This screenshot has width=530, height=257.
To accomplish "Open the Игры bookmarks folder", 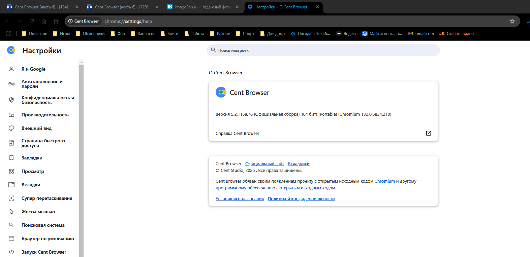I will (61, 34).
